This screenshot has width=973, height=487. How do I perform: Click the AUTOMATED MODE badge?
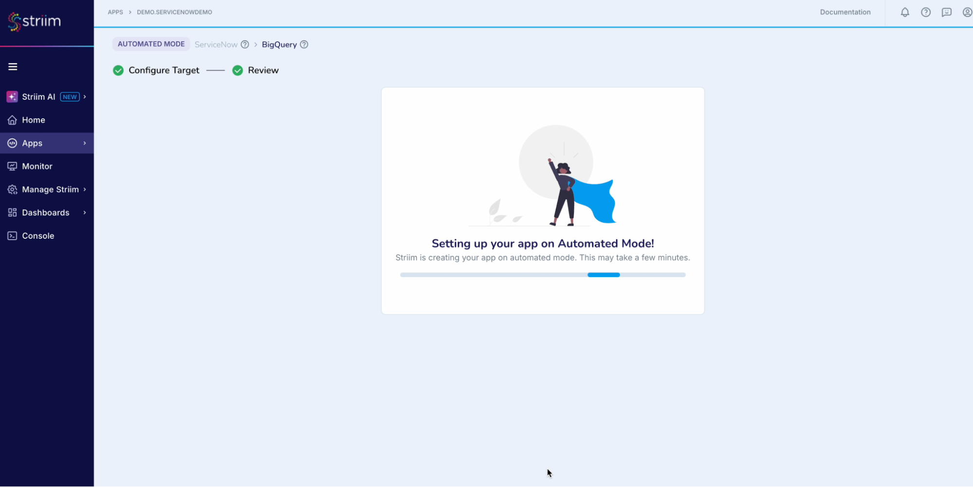[151, 44]
